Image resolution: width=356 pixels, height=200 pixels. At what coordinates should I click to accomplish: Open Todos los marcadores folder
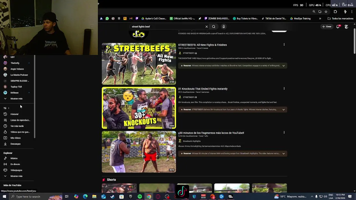coord(340,19)
